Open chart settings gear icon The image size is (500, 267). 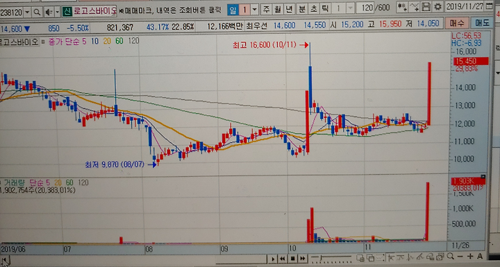[x=437, y=7]
